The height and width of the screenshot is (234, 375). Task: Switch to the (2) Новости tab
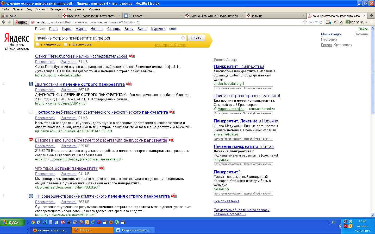[x=153, y=16]
